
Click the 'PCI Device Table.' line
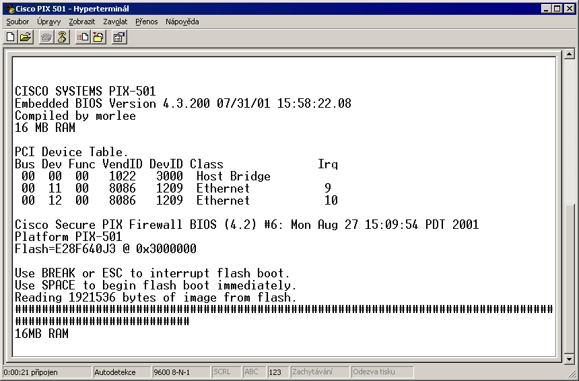(71, 151)
